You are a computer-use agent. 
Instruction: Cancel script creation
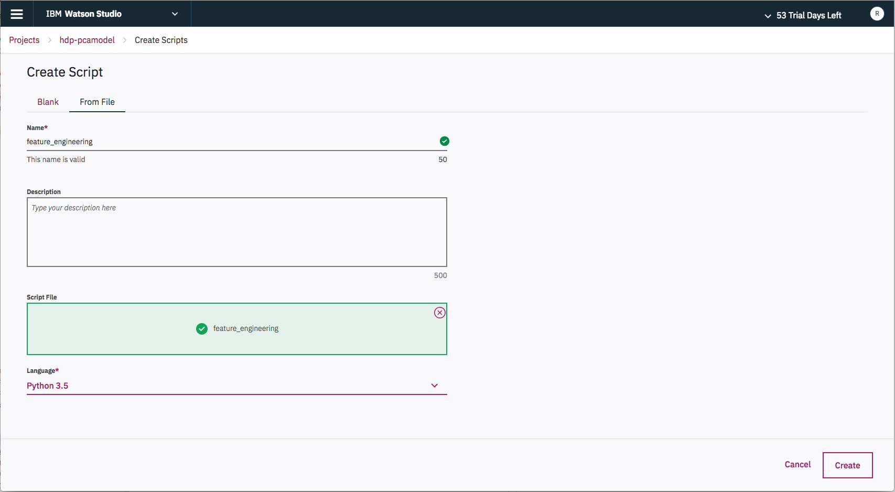[797, 464]
